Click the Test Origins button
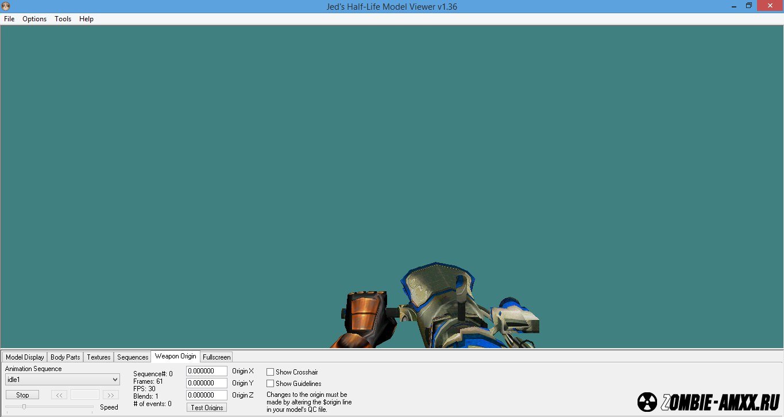Viewport: 784px width, 417px height. (207, 407)
